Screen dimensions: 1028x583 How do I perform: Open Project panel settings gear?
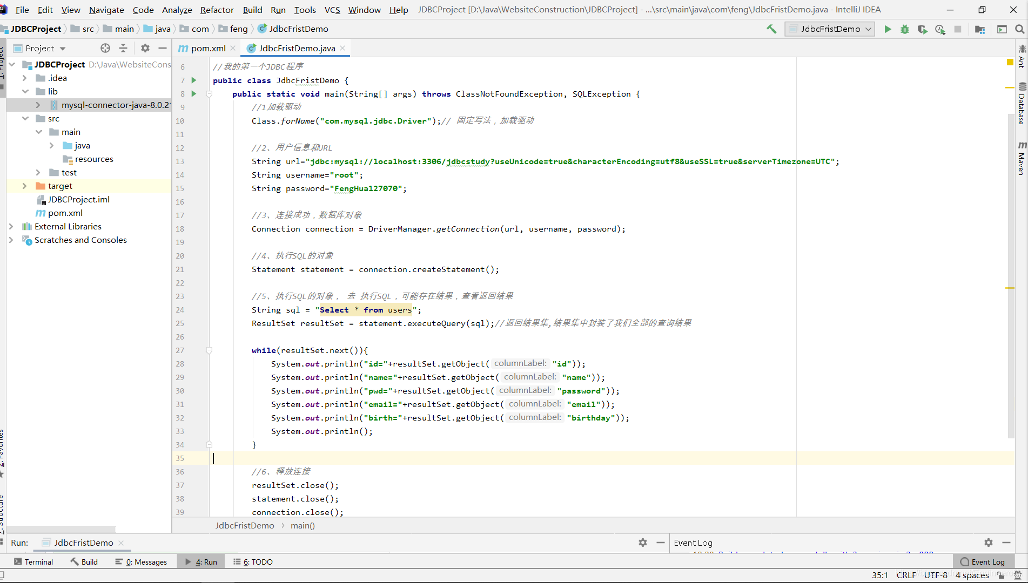[145, 48]
